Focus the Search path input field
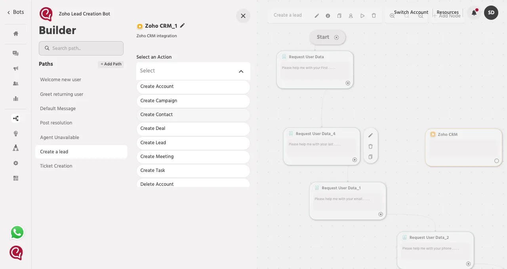The height and width of the screenshot is (269, 507). (81, 48)
